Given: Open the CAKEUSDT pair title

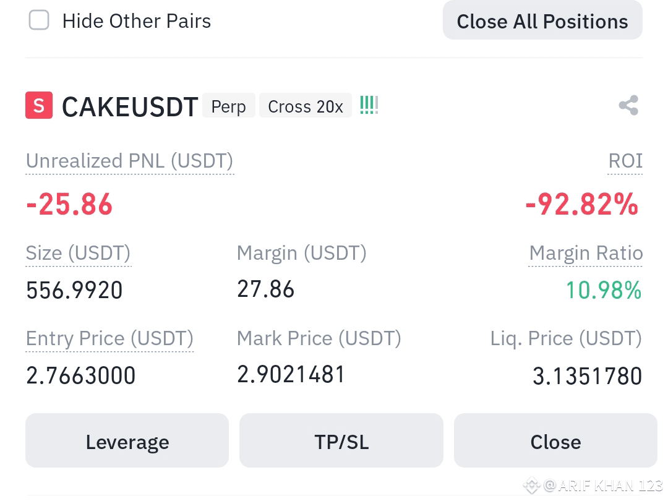Looking at the screenshot, I should click(130, 106).
